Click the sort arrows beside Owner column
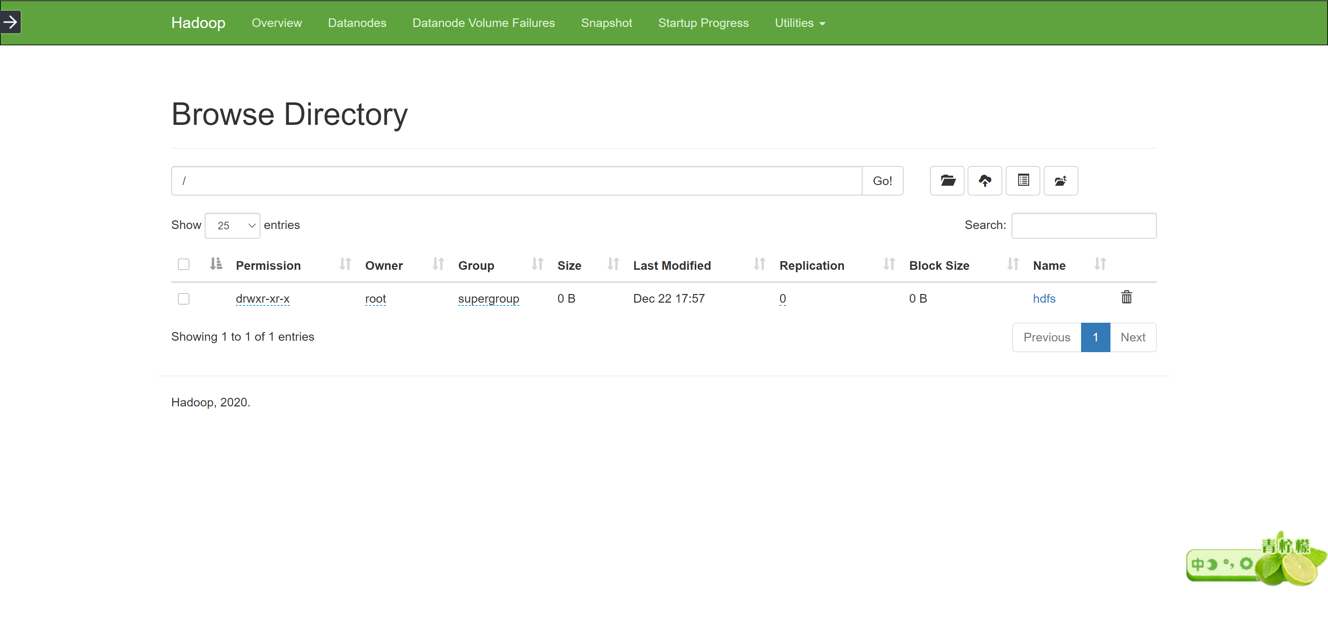The width and height of the screenshot is (1328, 624). [438, 265]
